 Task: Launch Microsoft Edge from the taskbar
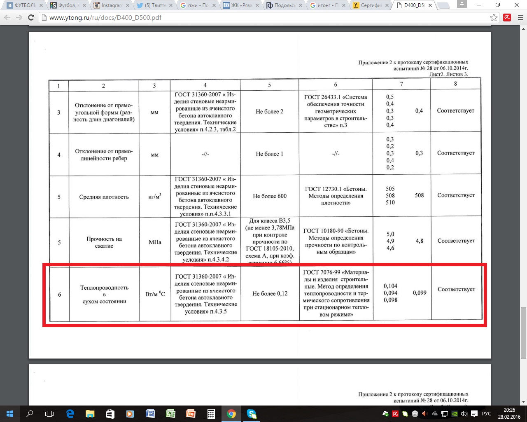pos(70,414)
